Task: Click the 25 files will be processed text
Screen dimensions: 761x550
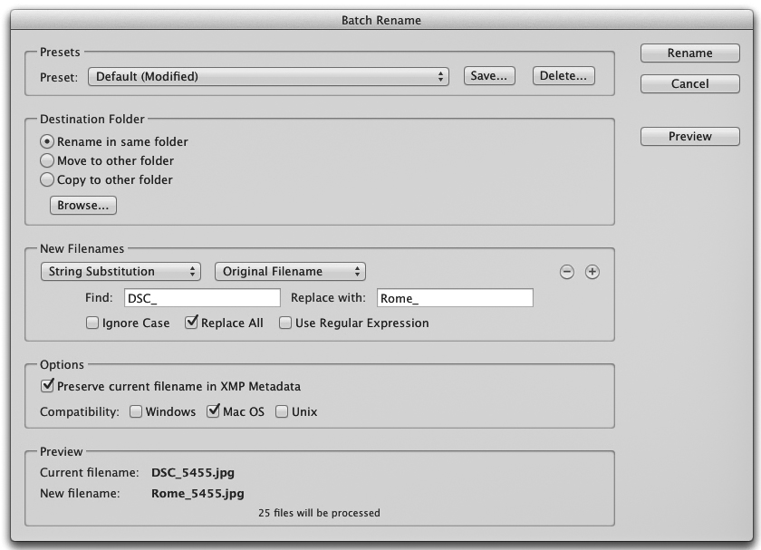Action: tap(319, 513)
